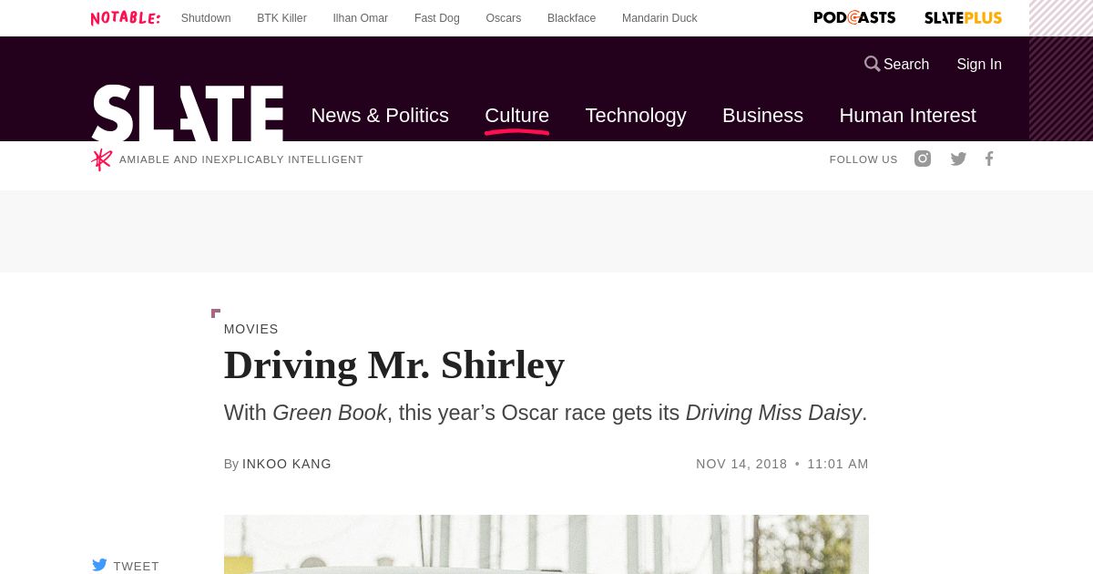Open the Ilhan Omar topic
Screen dimensions: 1093x574
coord(360,18)
